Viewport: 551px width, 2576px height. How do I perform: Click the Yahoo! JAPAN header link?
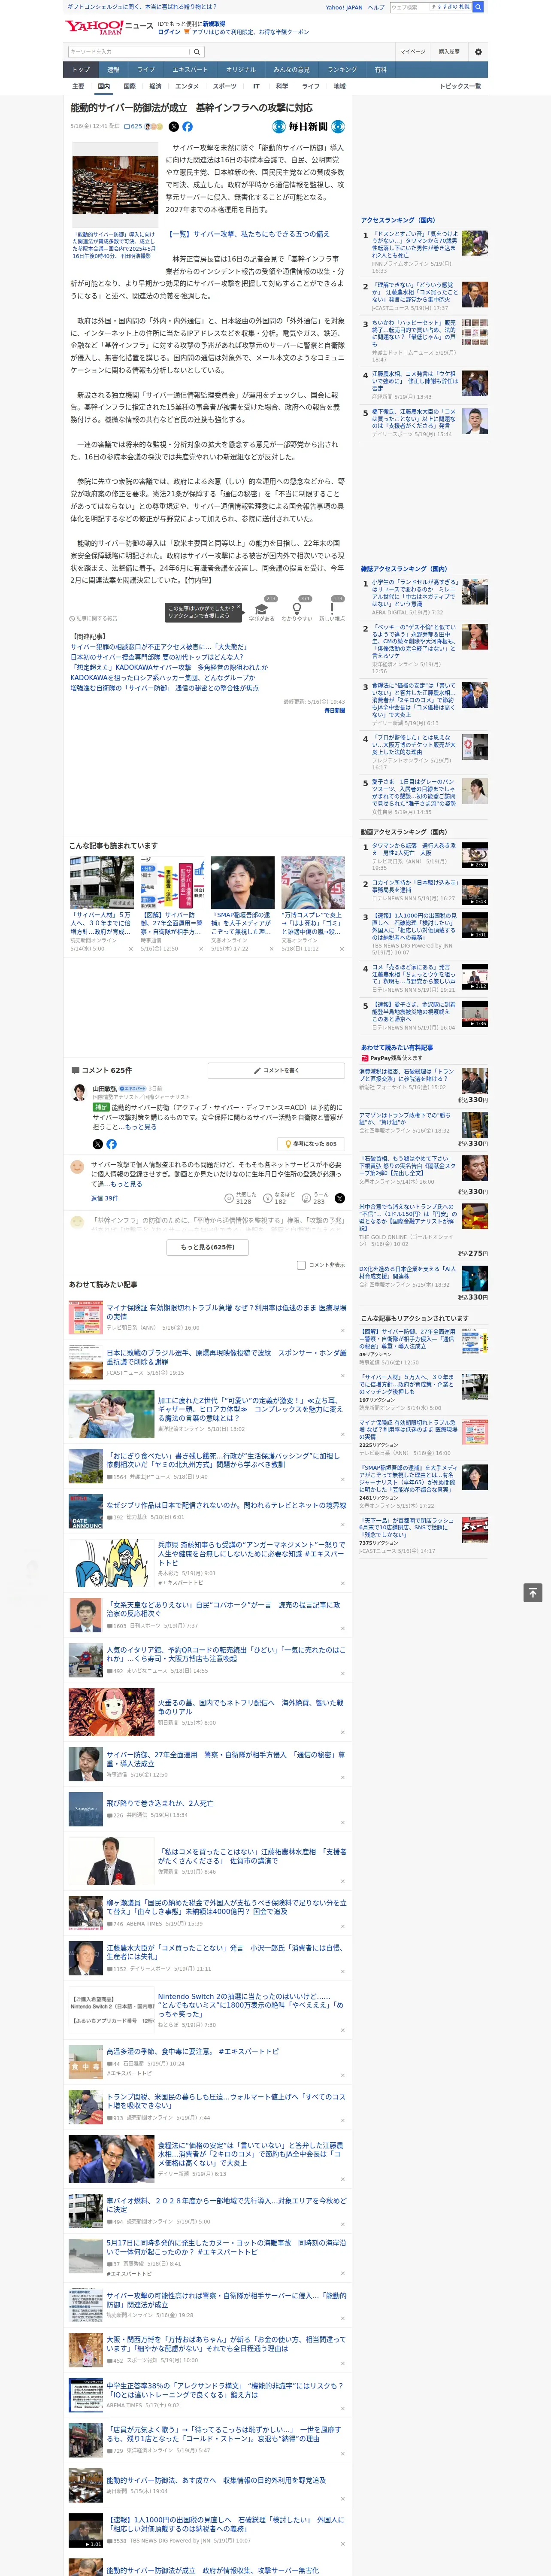point(344,7)
